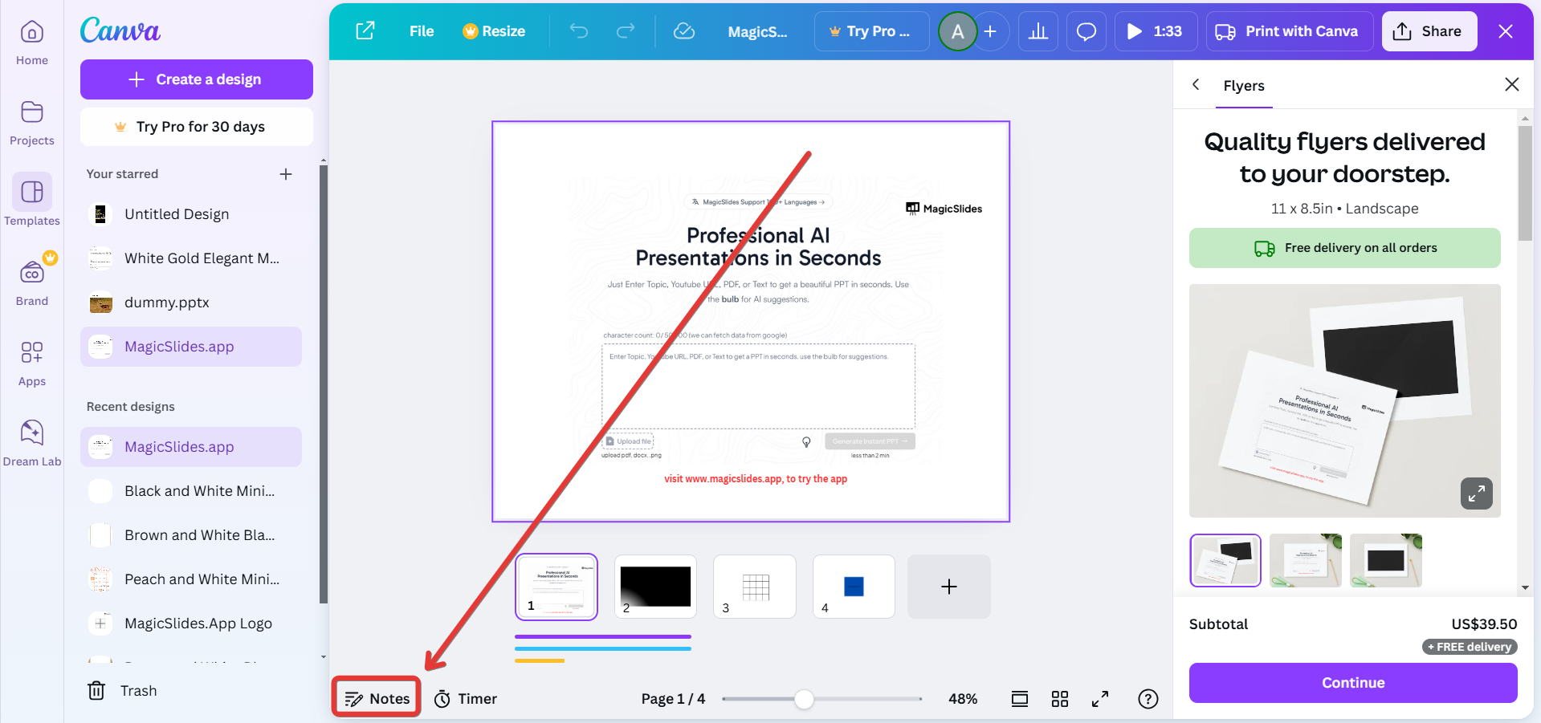
Task: Click the cloud save status icon
Action: [x=684, y=31]
